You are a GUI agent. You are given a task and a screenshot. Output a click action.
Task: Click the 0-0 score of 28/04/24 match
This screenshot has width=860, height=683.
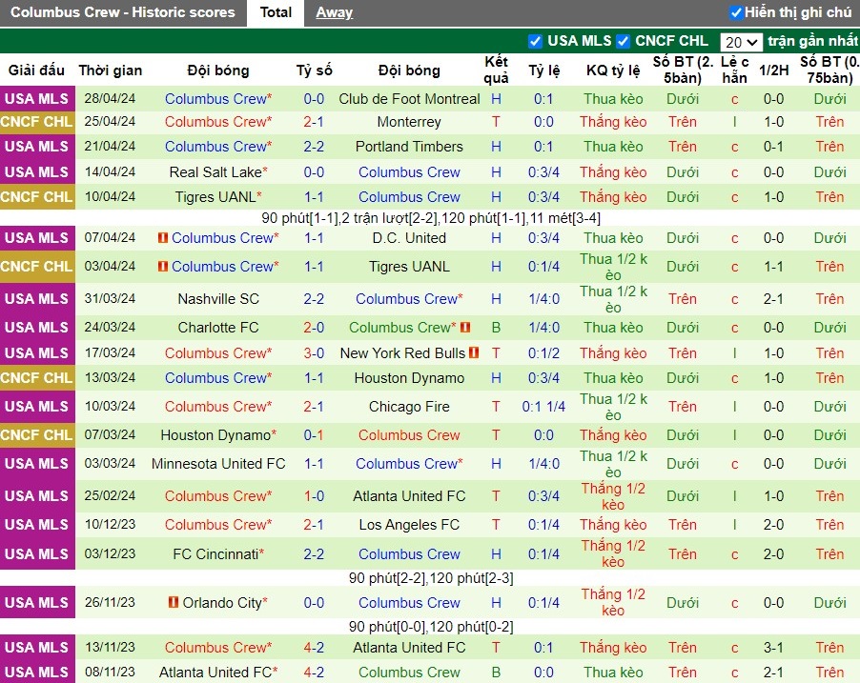[314, 99]
